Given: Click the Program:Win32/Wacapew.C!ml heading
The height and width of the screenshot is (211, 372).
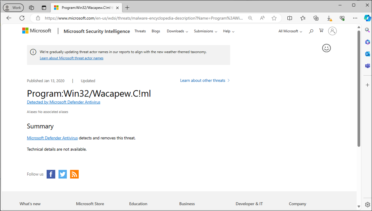Looking at the screenshot, I should (x=89, y=93).
